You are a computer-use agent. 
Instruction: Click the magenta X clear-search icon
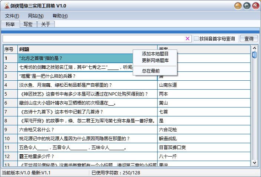pos(188,39)
